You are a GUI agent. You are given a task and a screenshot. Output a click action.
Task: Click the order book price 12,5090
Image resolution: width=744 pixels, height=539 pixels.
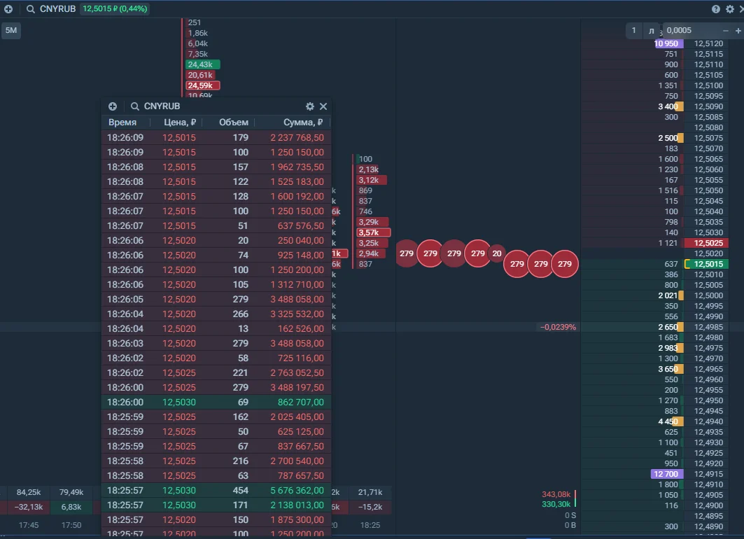click(708, 107)
